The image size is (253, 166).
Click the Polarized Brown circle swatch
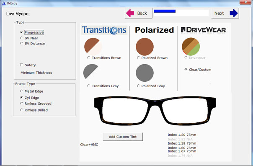[145, 47]
